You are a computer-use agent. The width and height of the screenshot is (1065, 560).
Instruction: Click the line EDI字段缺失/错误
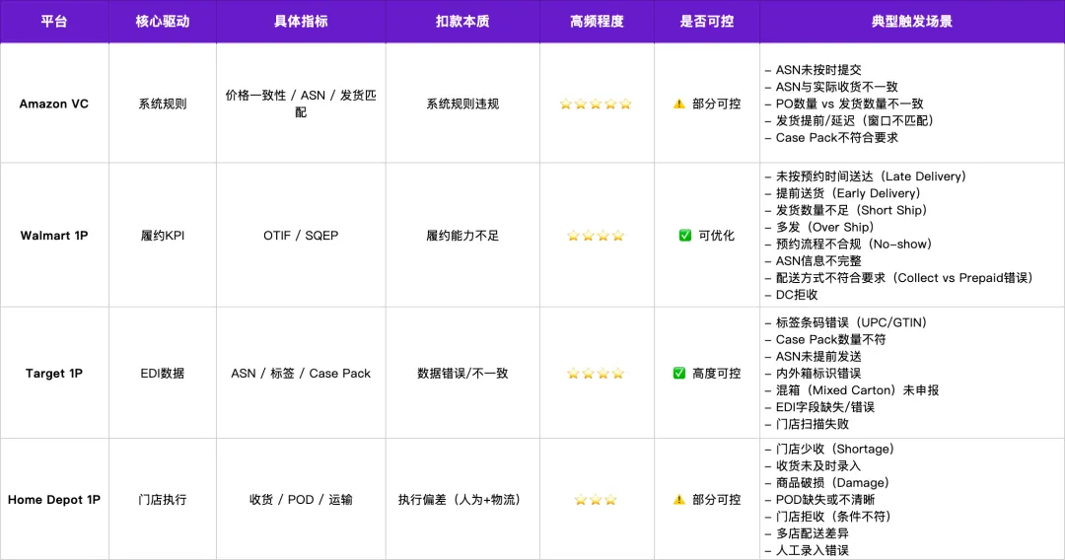tap(819, 408)
